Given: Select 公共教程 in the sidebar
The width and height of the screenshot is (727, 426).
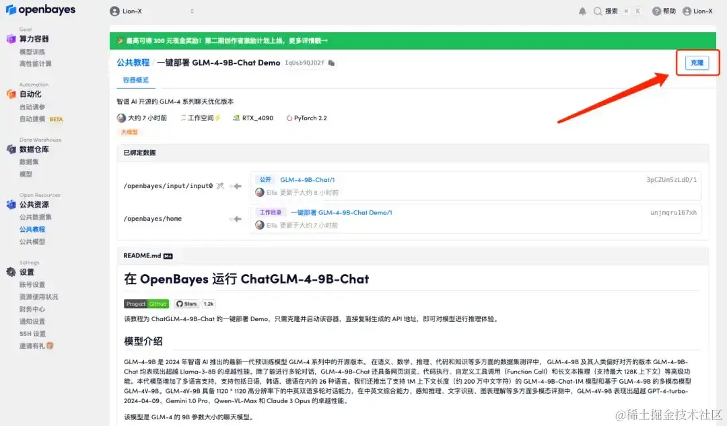Looking at the screenshot, I should coord(32,229).
